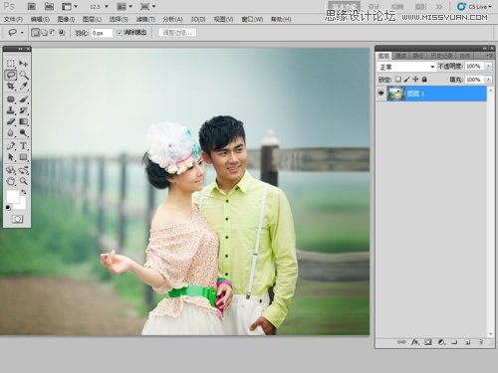Show more workspaces via double-arrow
Screen dimensions: 498x373
coord(439,7)
